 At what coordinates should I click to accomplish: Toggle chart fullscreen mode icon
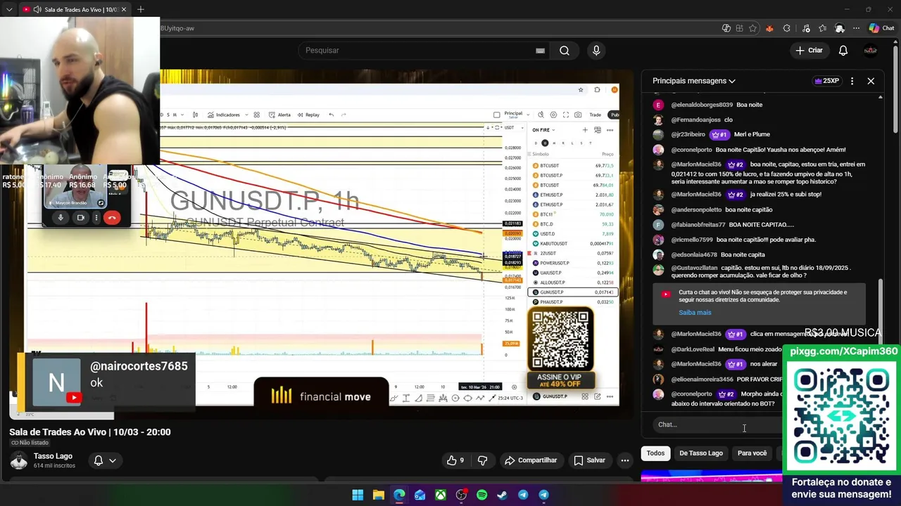pos(565,115)
